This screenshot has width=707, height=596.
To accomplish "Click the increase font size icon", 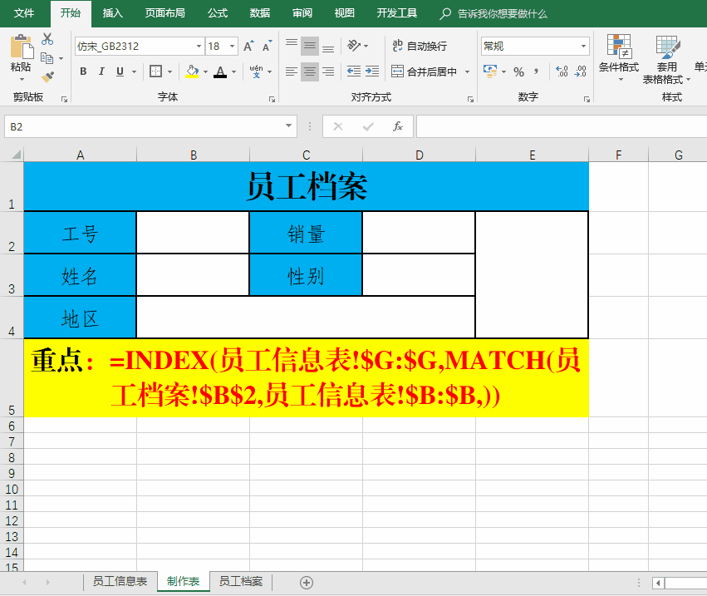I will [x=249, y=47].
